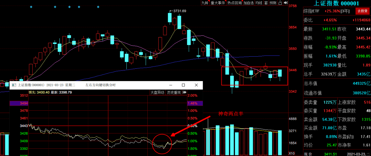Screen dimensions: 371x156
Task: Expand the 重大事件 menu
Action: point(217,3)
